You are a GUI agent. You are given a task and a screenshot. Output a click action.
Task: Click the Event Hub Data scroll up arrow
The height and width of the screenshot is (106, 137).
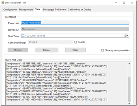click(129, 64)
